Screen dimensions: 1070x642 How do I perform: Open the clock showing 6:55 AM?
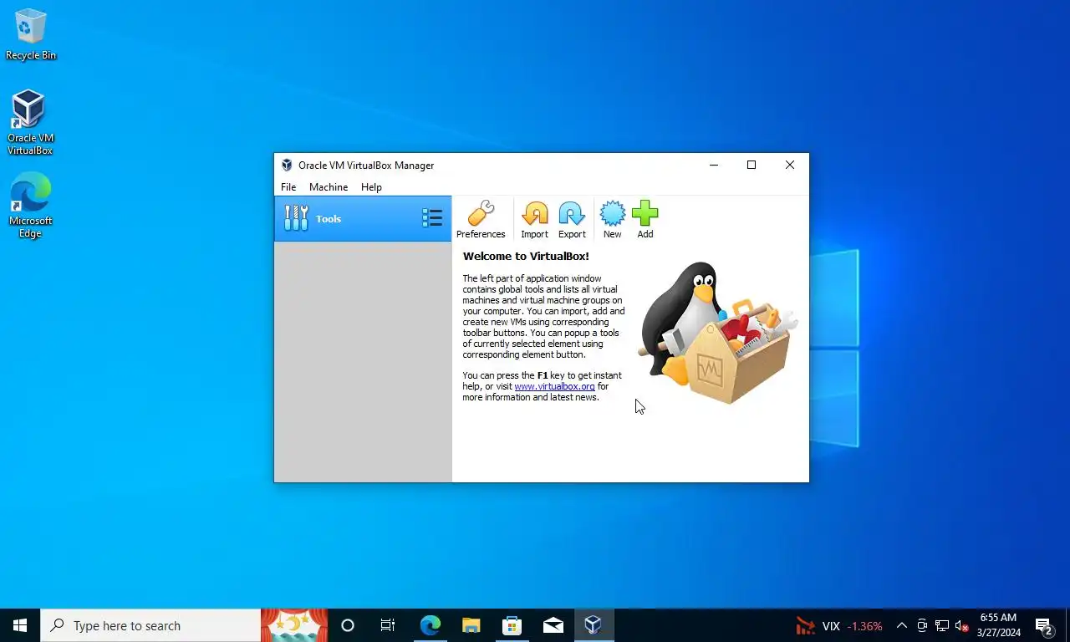[998, 625]
